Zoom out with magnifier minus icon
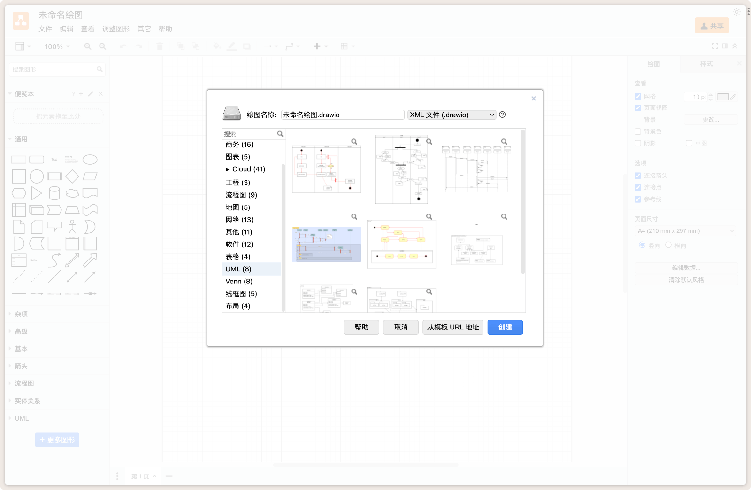This screenshot has height=490, width=751. click(x=102, y=46)
